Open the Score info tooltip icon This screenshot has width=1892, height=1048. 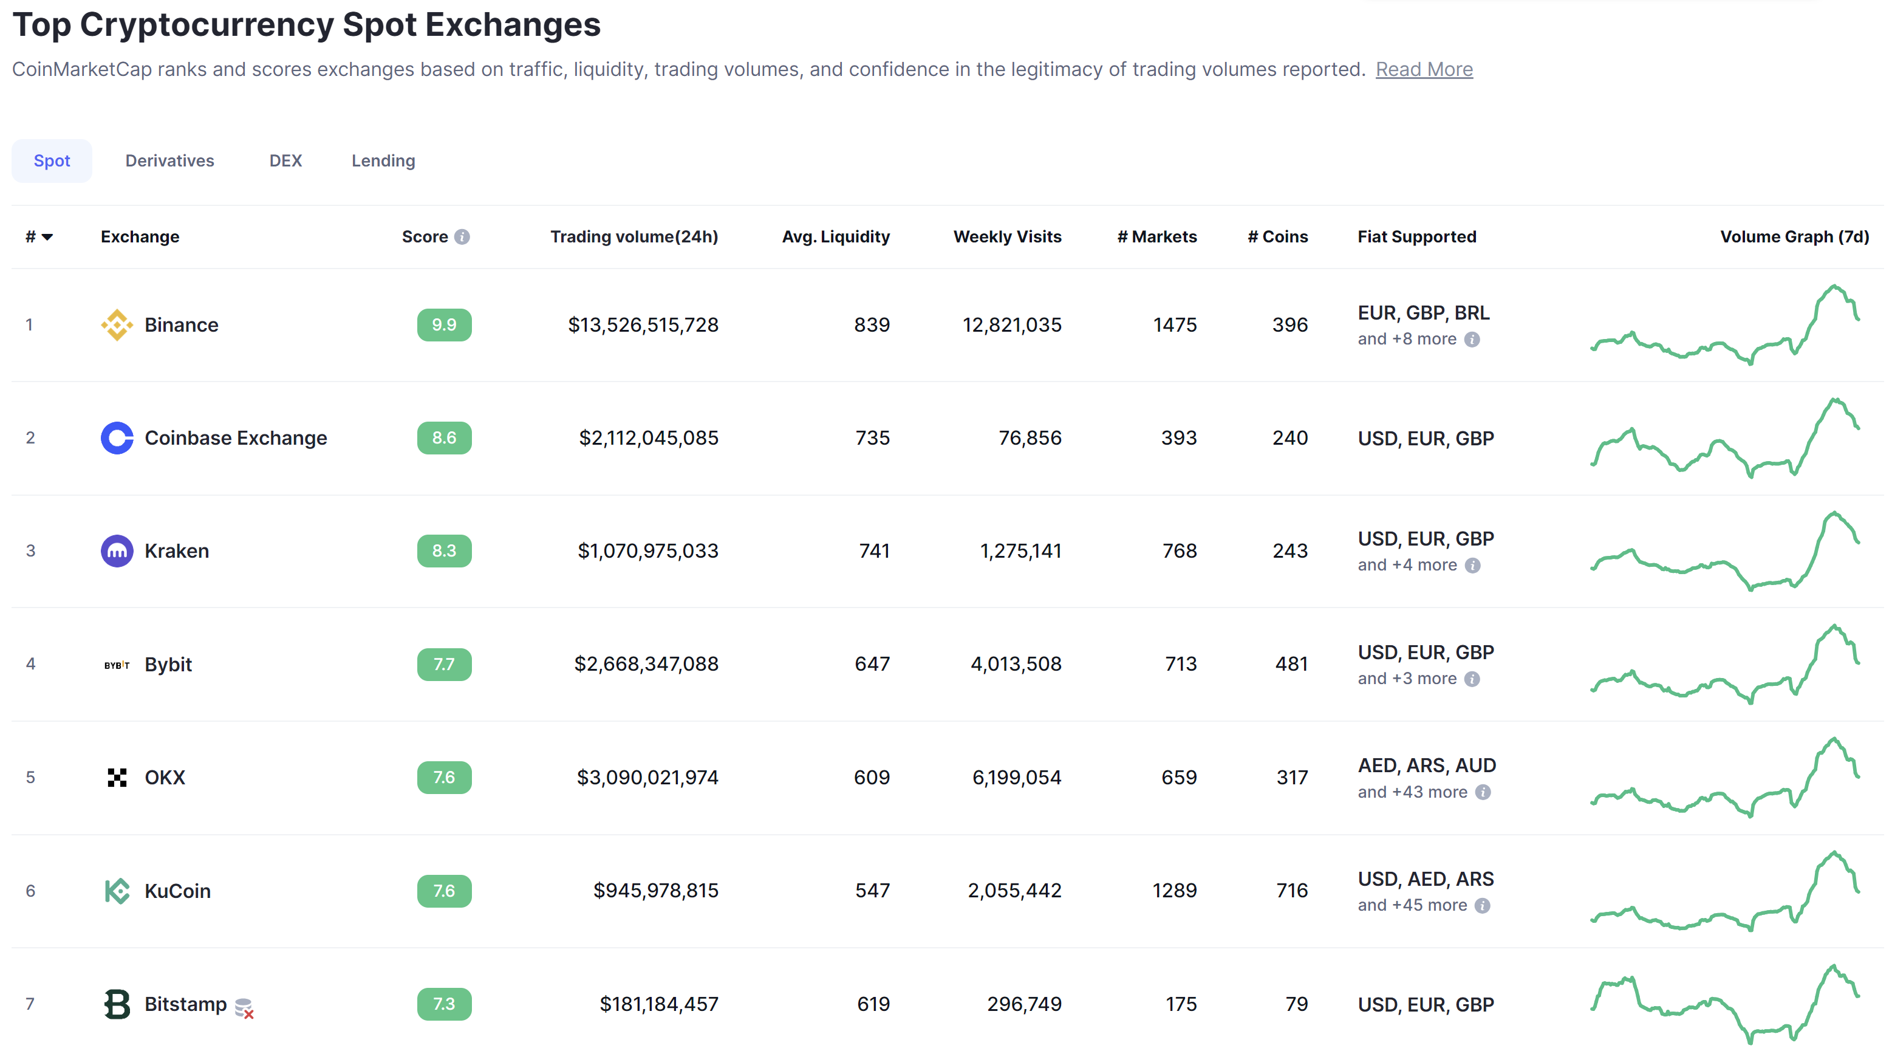pos(462,236)
